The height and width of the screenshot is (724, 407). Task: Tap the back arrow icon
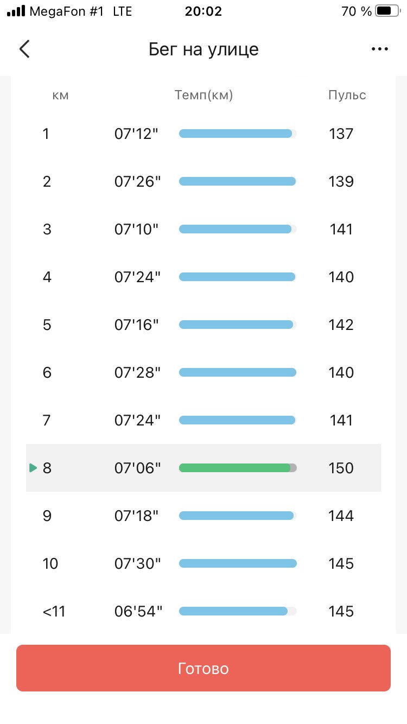(x=24, y=49)
